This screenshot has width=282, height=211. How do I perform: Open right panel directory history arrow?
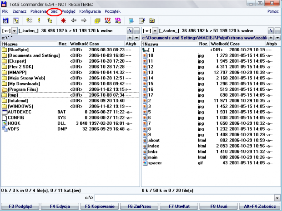[277, 37]
